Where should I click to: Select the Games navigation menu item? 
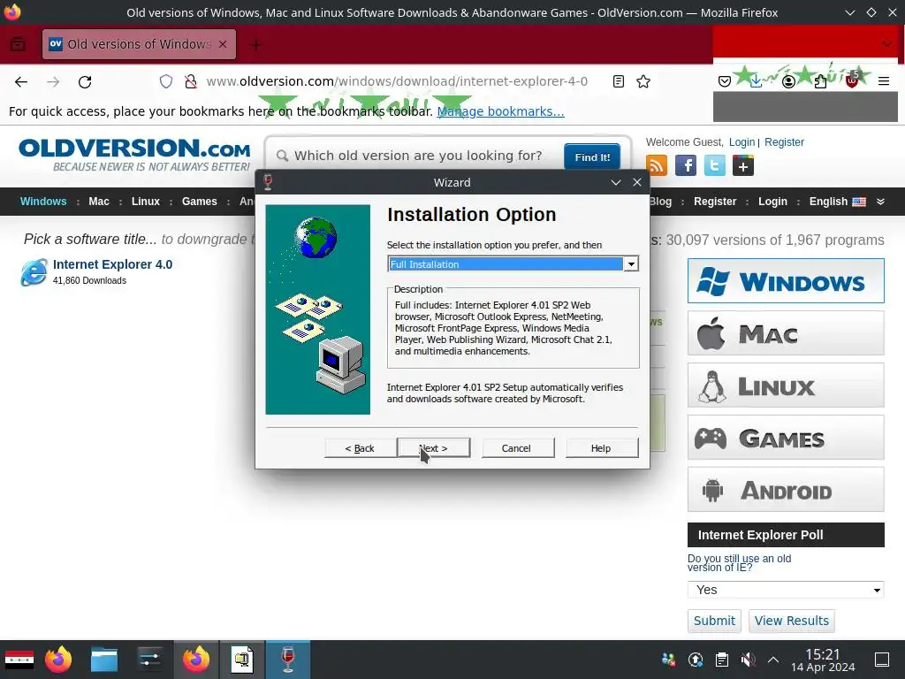pyautogui.click(x=199, y=202)
